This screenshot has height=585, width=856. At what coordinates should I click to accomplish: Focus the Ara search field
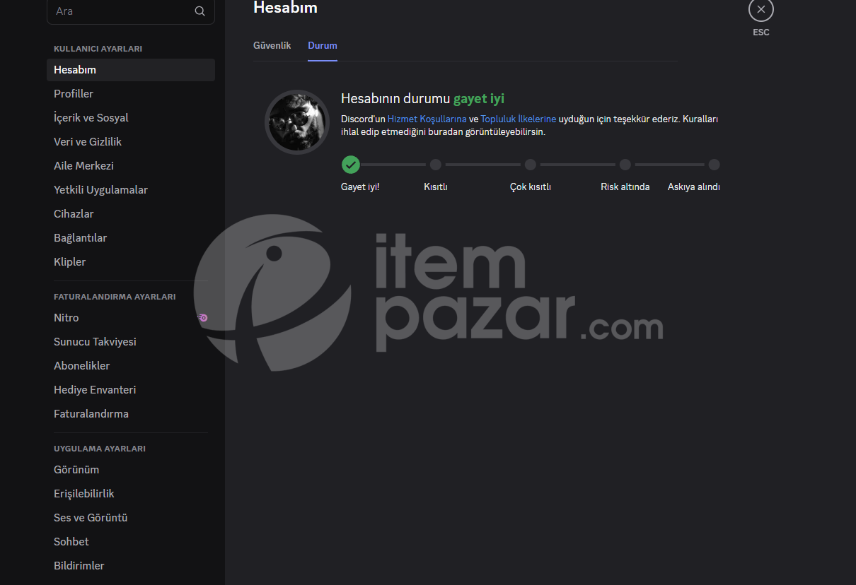(131, 11)
